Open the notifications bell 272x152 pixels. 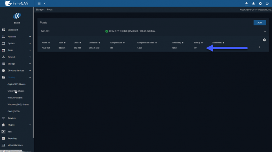[x=254, y=4]
